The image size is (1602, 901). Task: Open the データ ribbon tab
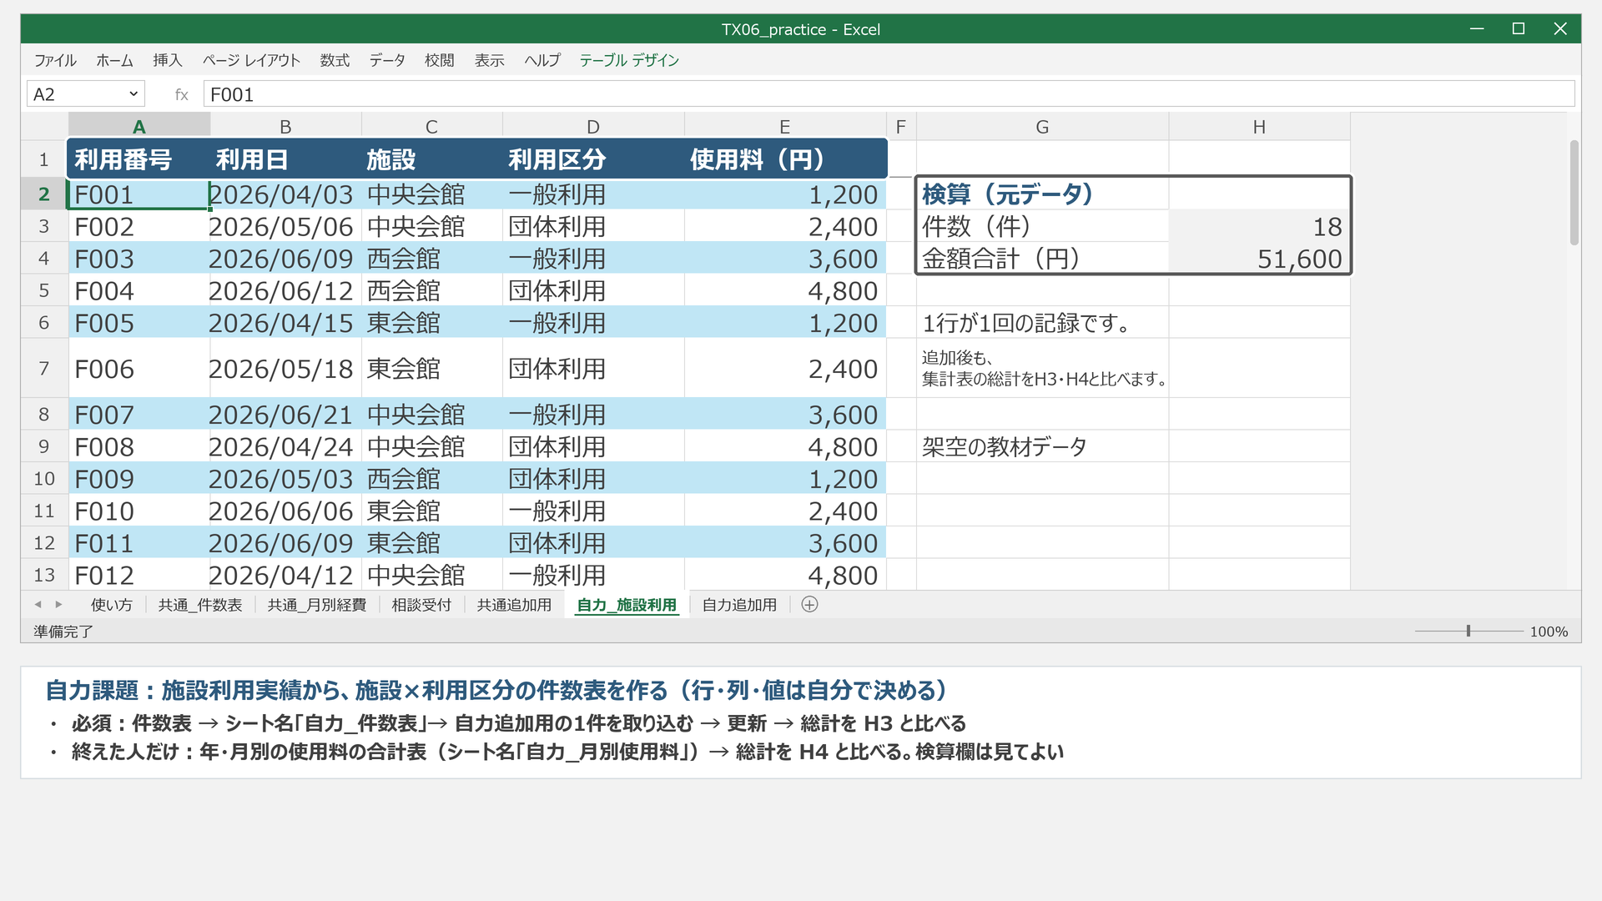pos(387,60)
